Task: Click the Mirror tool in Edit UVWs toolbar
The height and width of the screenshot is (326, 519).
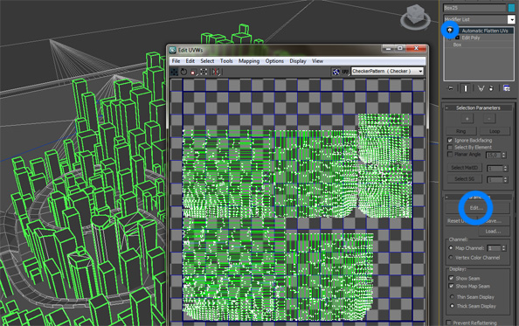Action: pyautogui.click(x=216, y=72)
